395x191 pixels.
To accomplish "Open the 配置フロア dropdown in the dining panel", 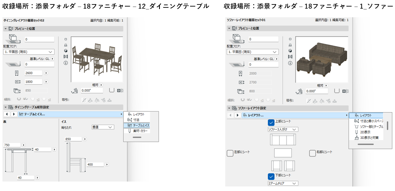I will 29,52.
